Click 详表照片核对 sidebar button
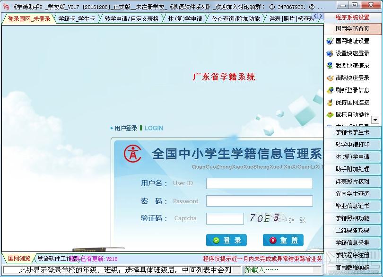 (x=352, y=181)
